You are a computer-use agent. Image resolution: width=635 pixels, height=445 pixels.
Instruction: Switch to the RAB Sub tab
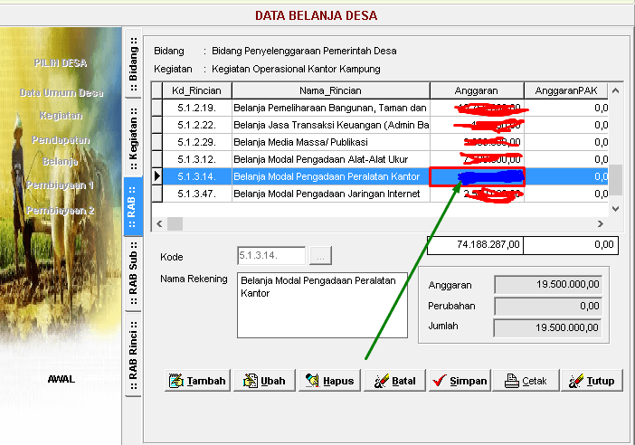[x=133, y=273]
